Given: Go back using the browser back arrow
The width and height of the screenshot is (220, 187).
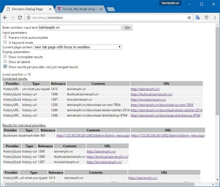Looking at the screenshot, I should pyautogui.click(x=5, y=18).
